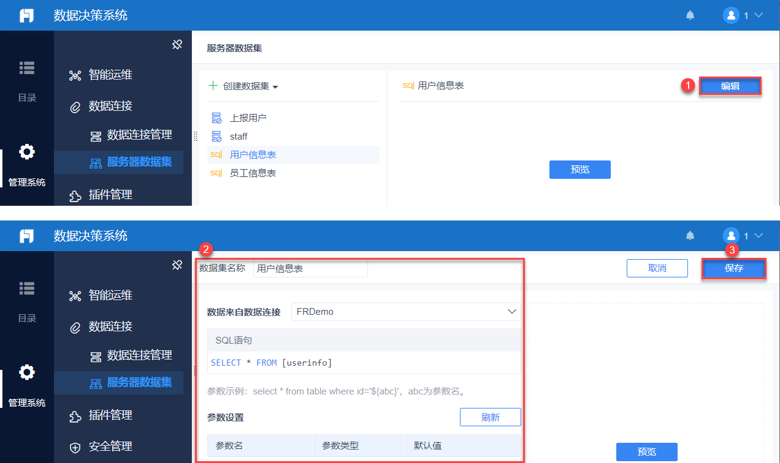
Task: Click the 保存 button
Action: click(x=734, y=269)
